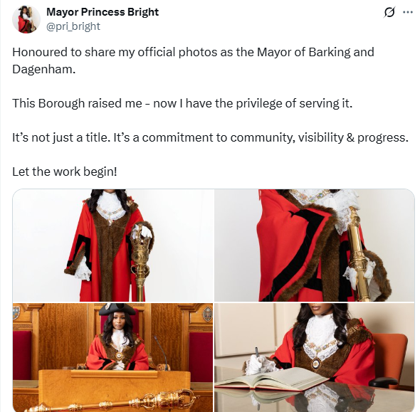Open the Mayor Princess Bright display name
This screenshot has height=412, width=420.
pyautogui.click(x=103, y=12)
